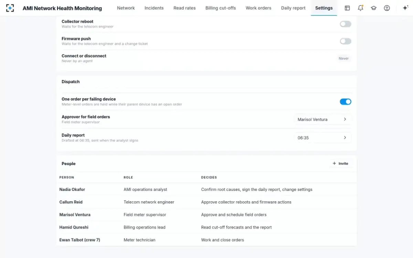Click the DECIDES column header
This screenshot has height=258, width=413.
[x=209, y=178]
